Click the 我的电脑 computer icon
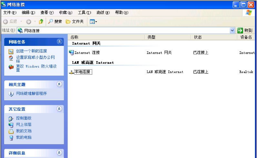The width and height of the screenshot is (257, 158). (x=11, y=138)
